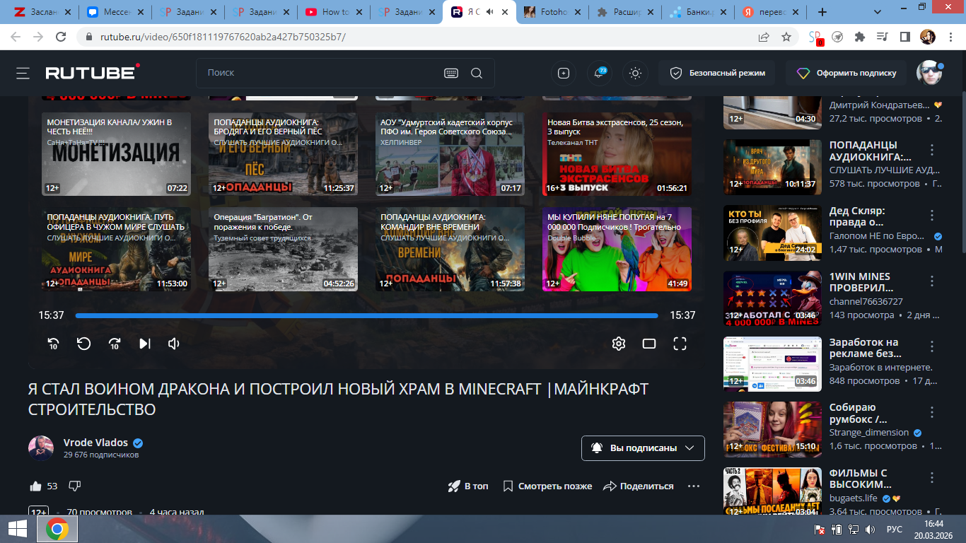Open player settings gear
966x543 pixels.
619,344
